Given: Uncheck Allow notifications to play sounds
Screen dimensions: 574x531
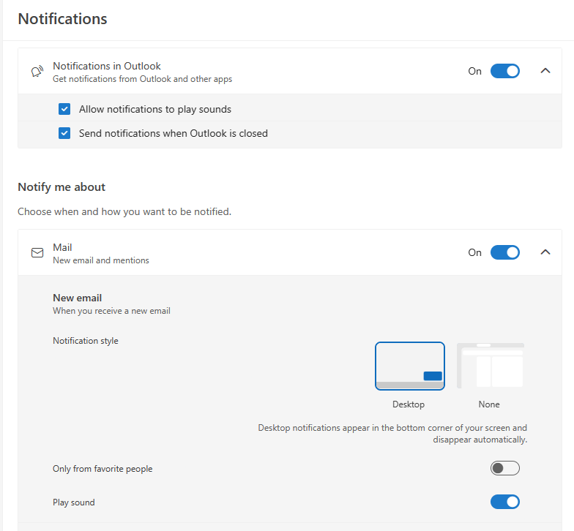Looking at the screenshot, I should pyautogui.click(x=64, y=109).
